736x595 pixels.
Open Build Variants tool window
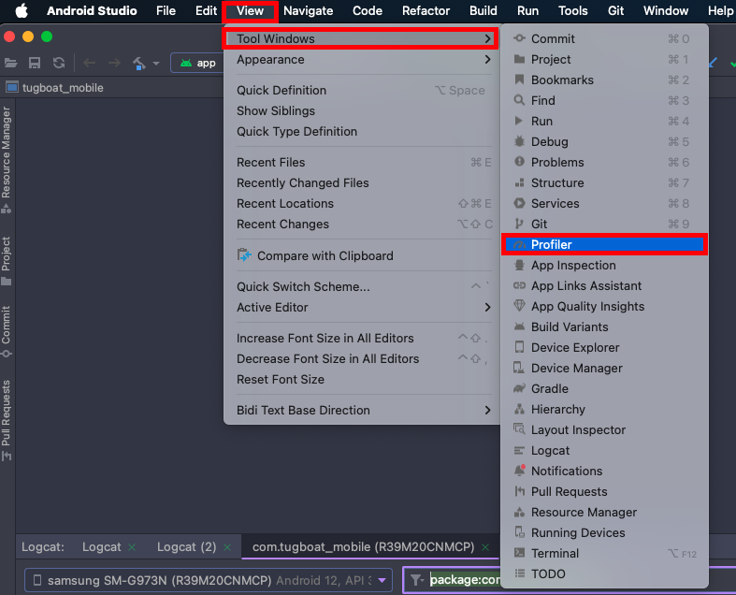604,327
